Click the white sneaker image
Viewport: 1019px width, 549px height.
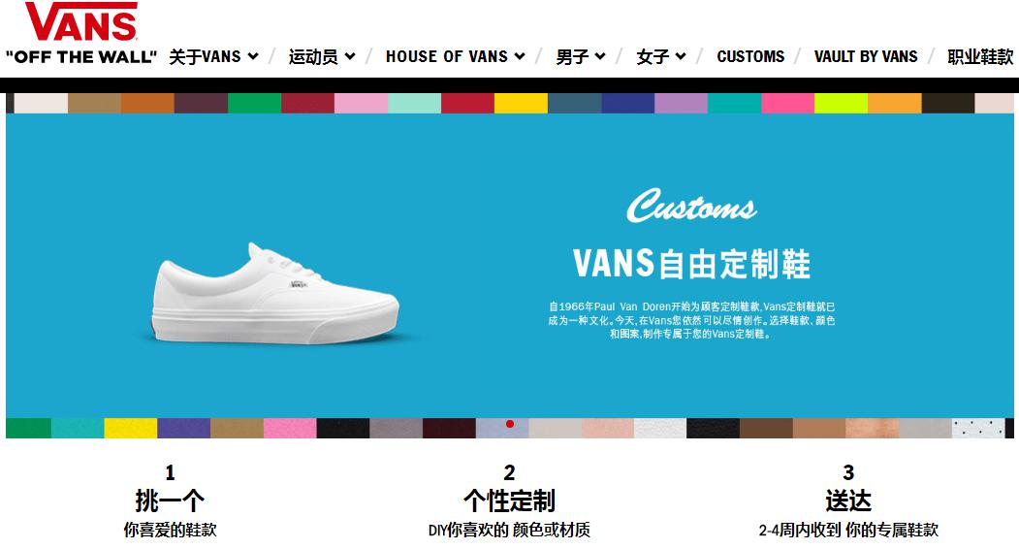[275, 294]
